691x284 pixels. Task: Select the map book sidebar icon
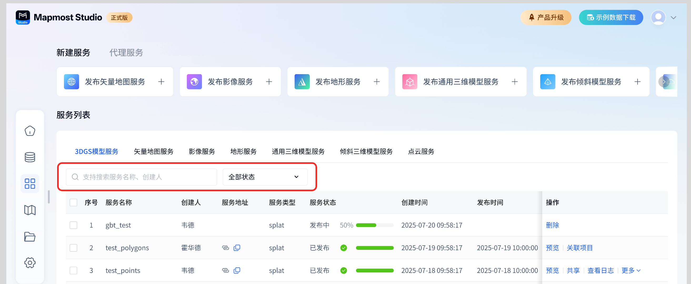point(30,210)
